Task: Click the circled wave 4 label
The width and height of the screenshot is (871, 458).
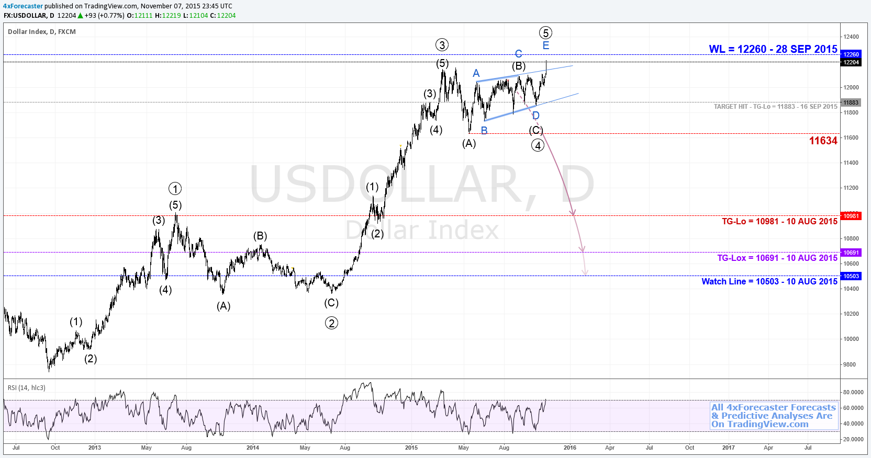Action: coord(538,145)
